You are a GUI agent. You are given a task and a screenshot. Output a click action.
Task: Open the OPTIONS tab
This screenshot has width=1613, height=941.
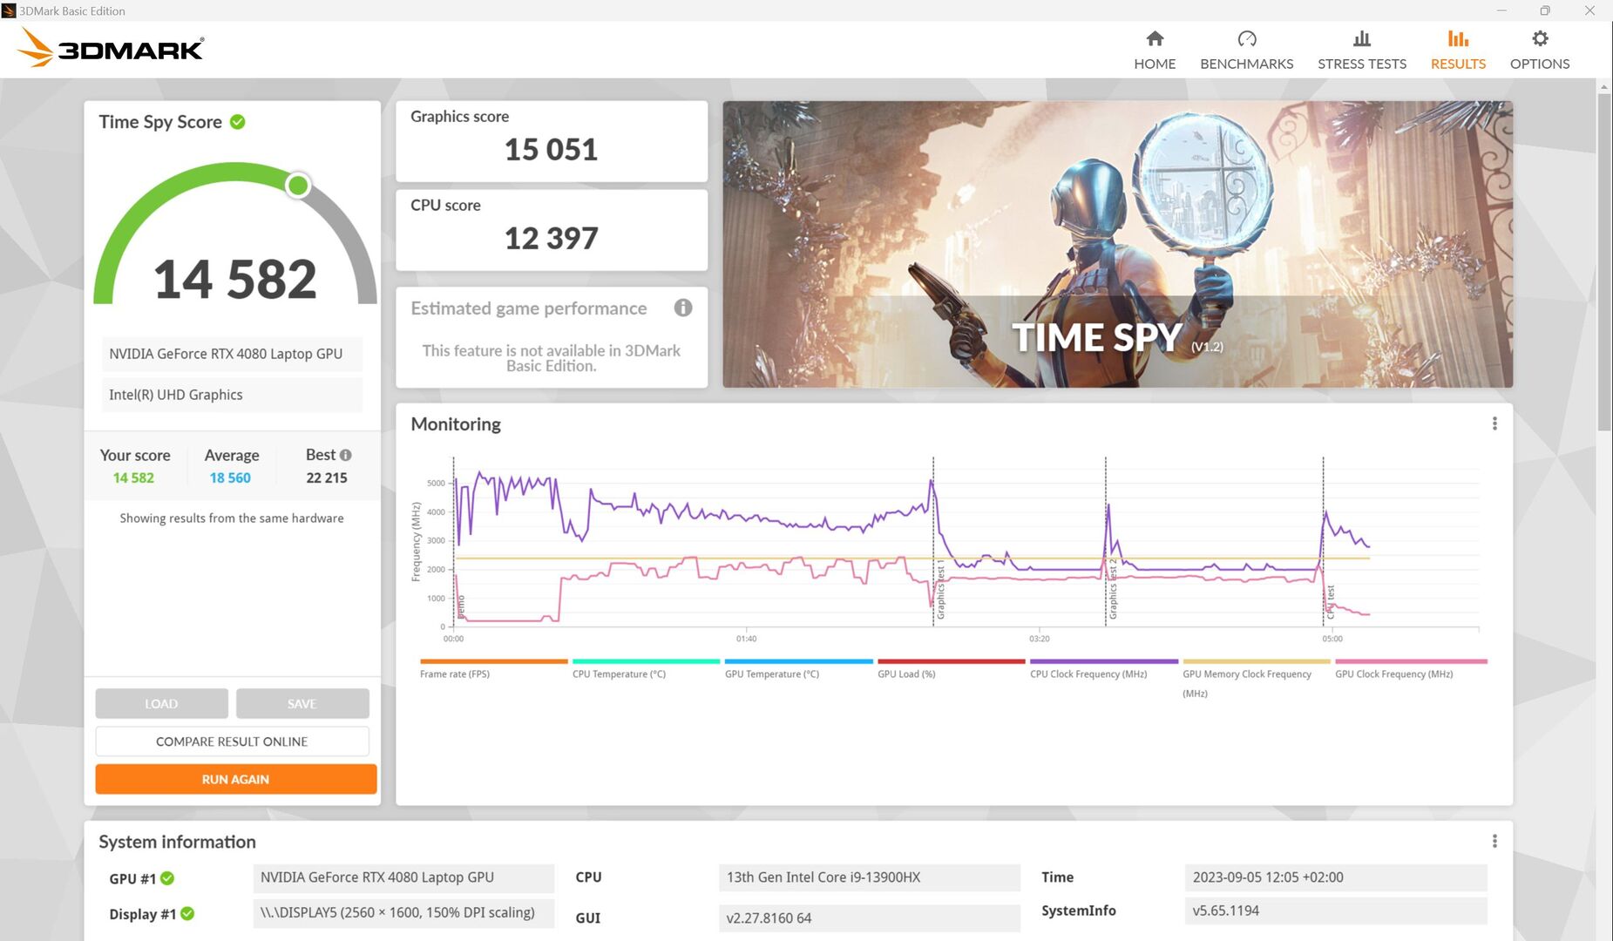[x=1540, y=51]
